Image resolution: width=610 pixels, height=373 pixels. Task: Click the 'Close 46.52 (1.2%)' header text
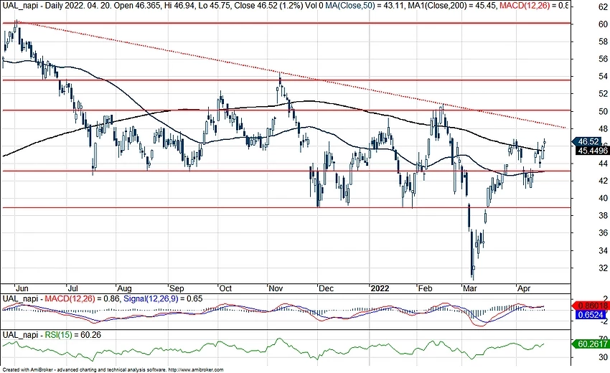(269, 6)
